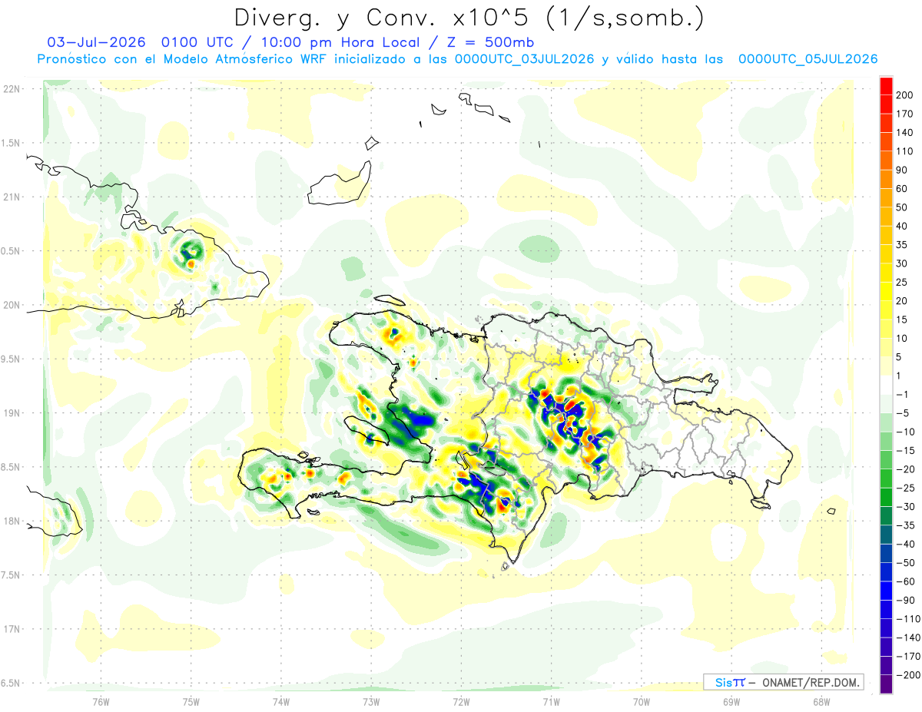Click the colorbar label '40'
The image size is (922, 712).
coord(902,226)
